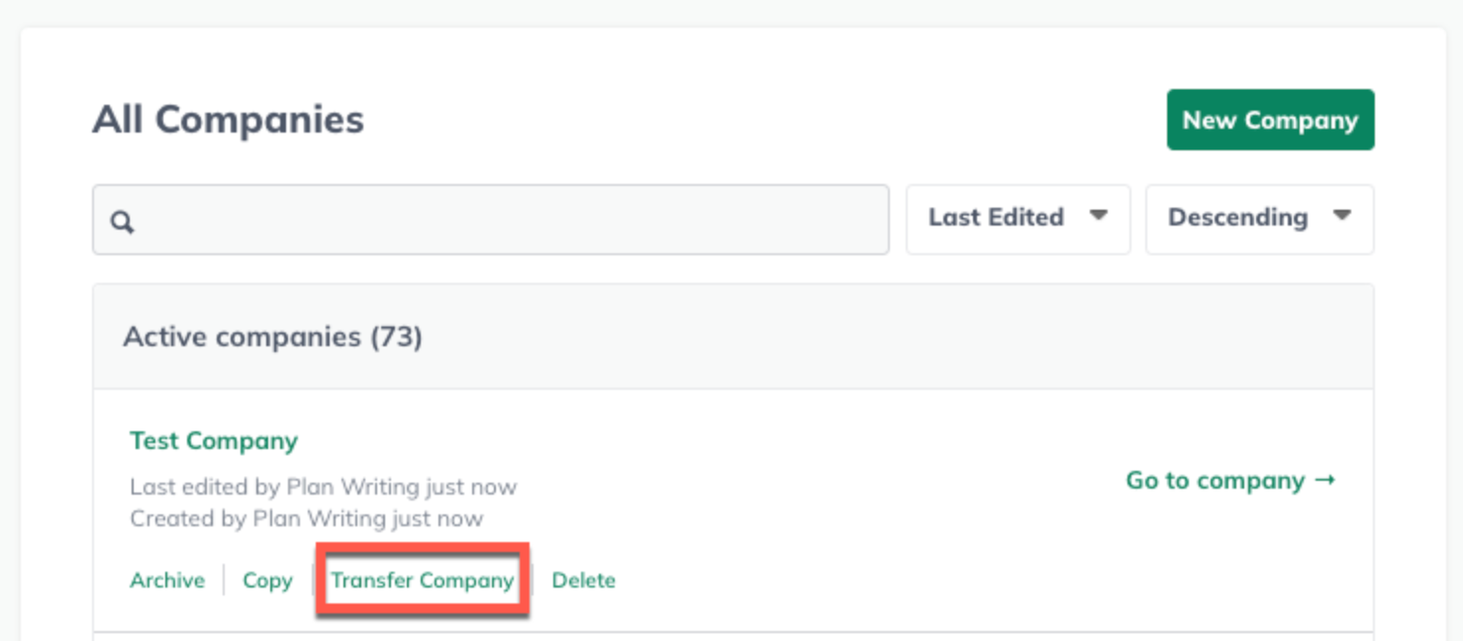Image resolution: width=1463 pixels, height=641 pixels.
Task: Click the magnifying glass search icon
Action: click(x=122, y=222)
